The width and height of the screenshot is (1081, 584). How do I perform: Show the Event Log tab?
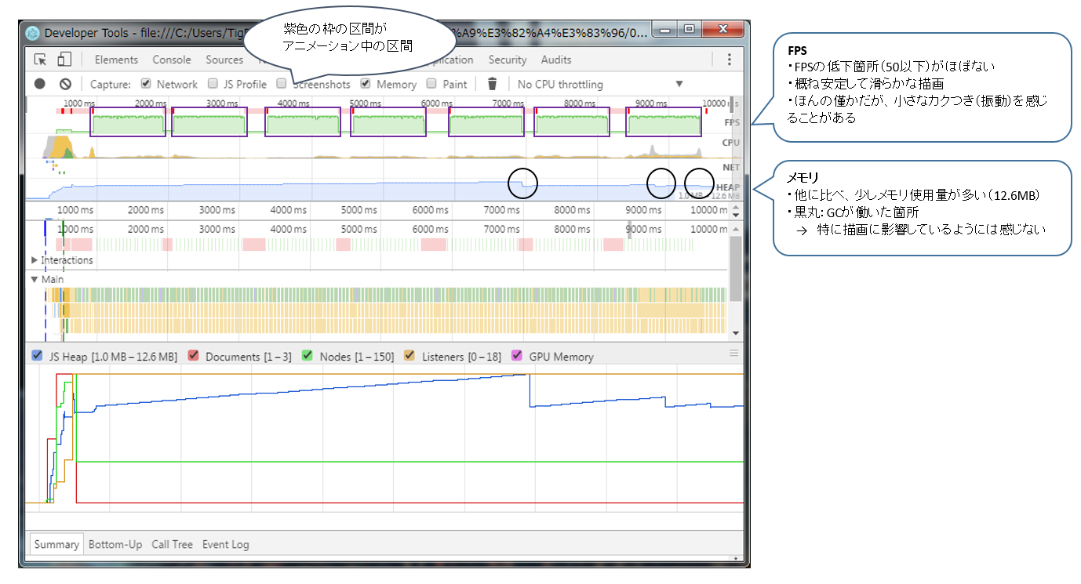click(x=226, y=544)
